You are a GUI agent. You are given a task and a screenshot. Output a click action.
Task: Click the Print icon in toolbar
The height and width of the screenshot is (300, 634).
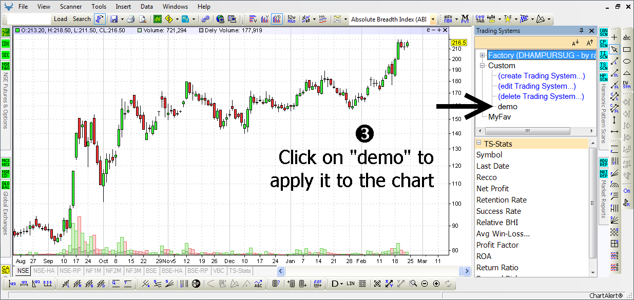(131, 19)
